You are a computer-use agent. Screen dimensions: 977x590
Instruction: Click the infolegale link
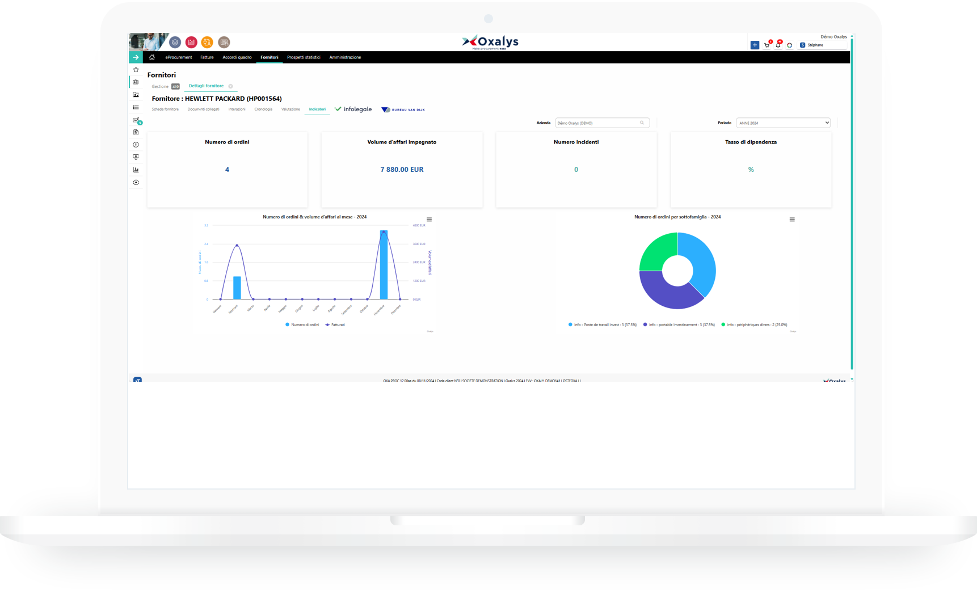pos(353,109)
